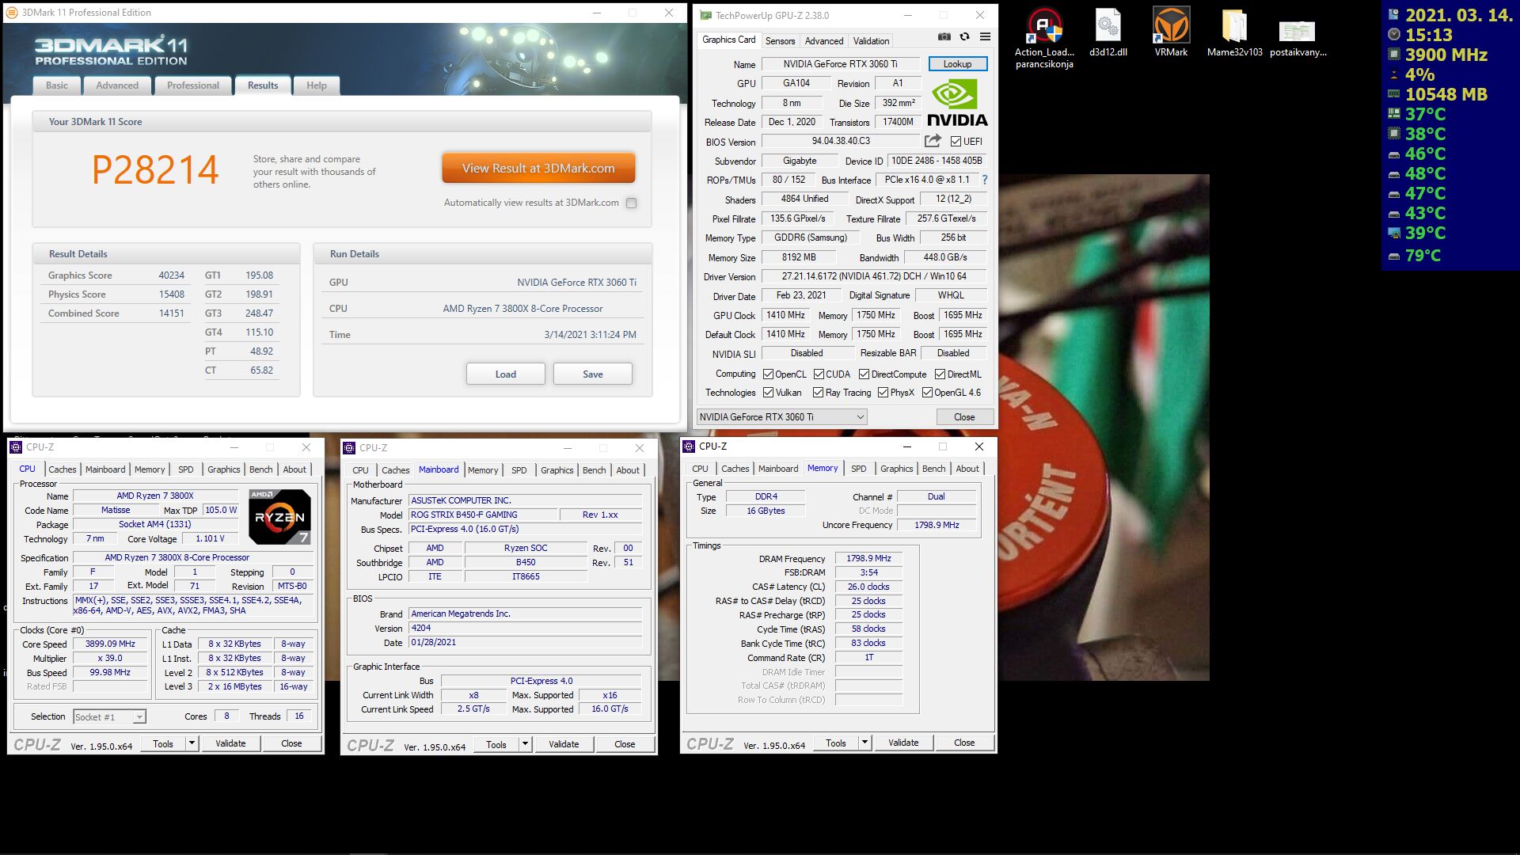Toggle the Ray Tracing checkbox
This screenshot has width=1520, height=855.
click(x=818, y=393)
